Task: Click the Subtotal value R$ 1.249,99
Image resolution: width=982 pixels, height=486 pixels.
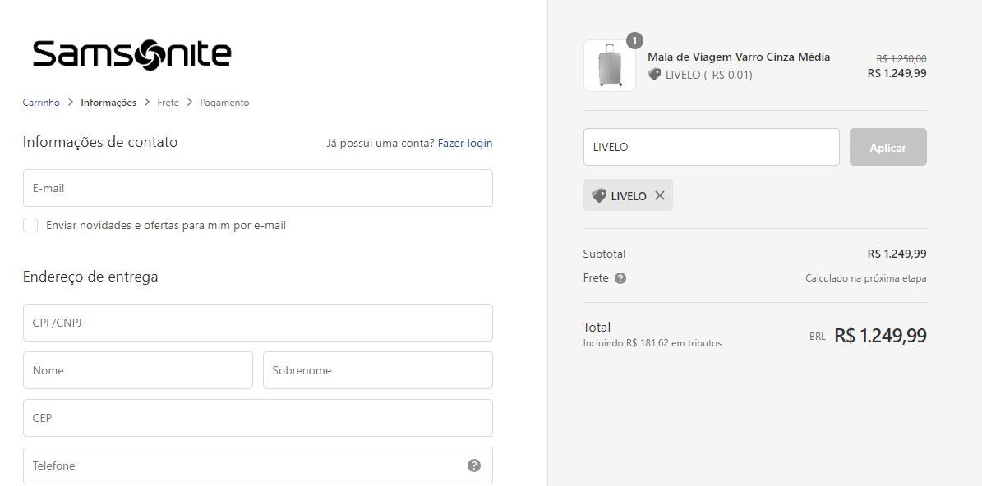Action: [897, 254]
